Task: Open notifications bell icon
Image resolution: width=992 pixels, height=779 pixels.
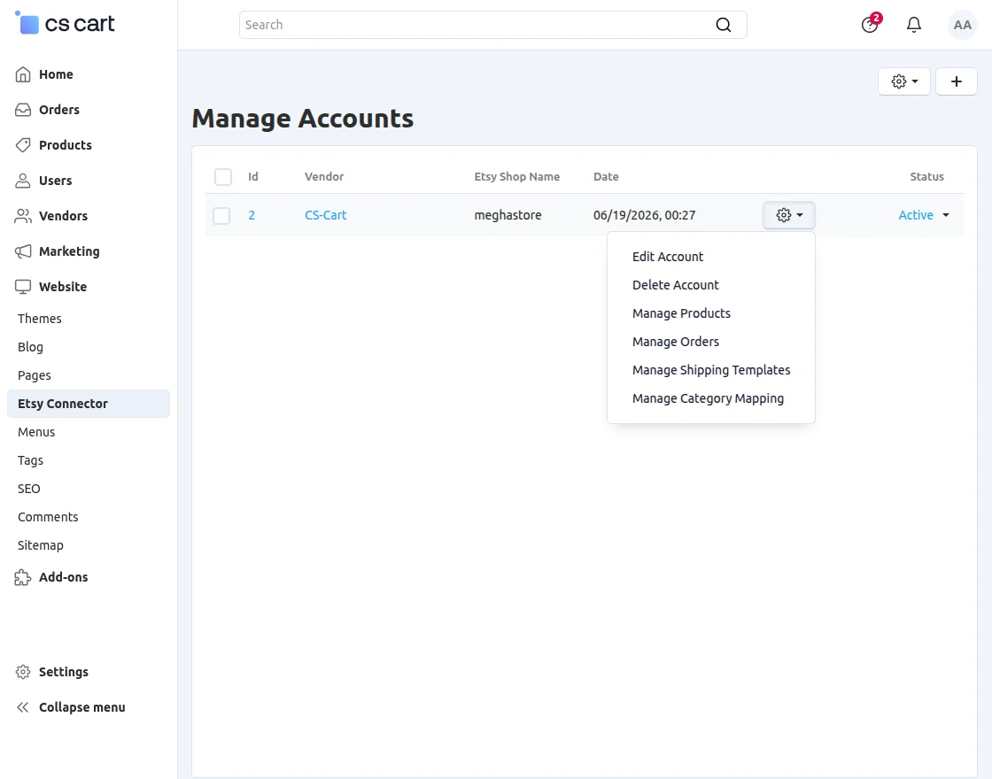Action: pos(913,25)
